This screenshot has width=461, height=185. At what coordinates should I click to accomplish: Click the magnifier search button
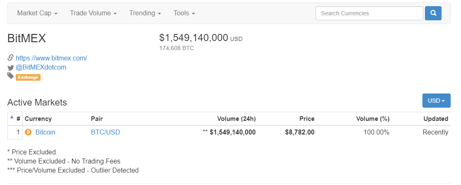[433, 13]
